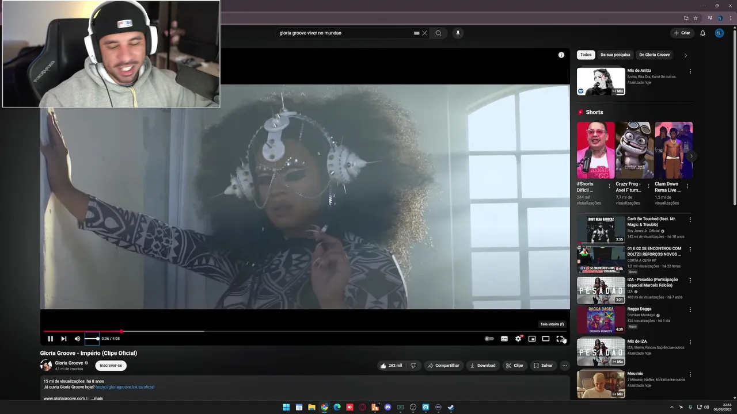The width and height of the screenshot is (737, 414).
Task: Mute the video player volume
Action: coord(77,339)
